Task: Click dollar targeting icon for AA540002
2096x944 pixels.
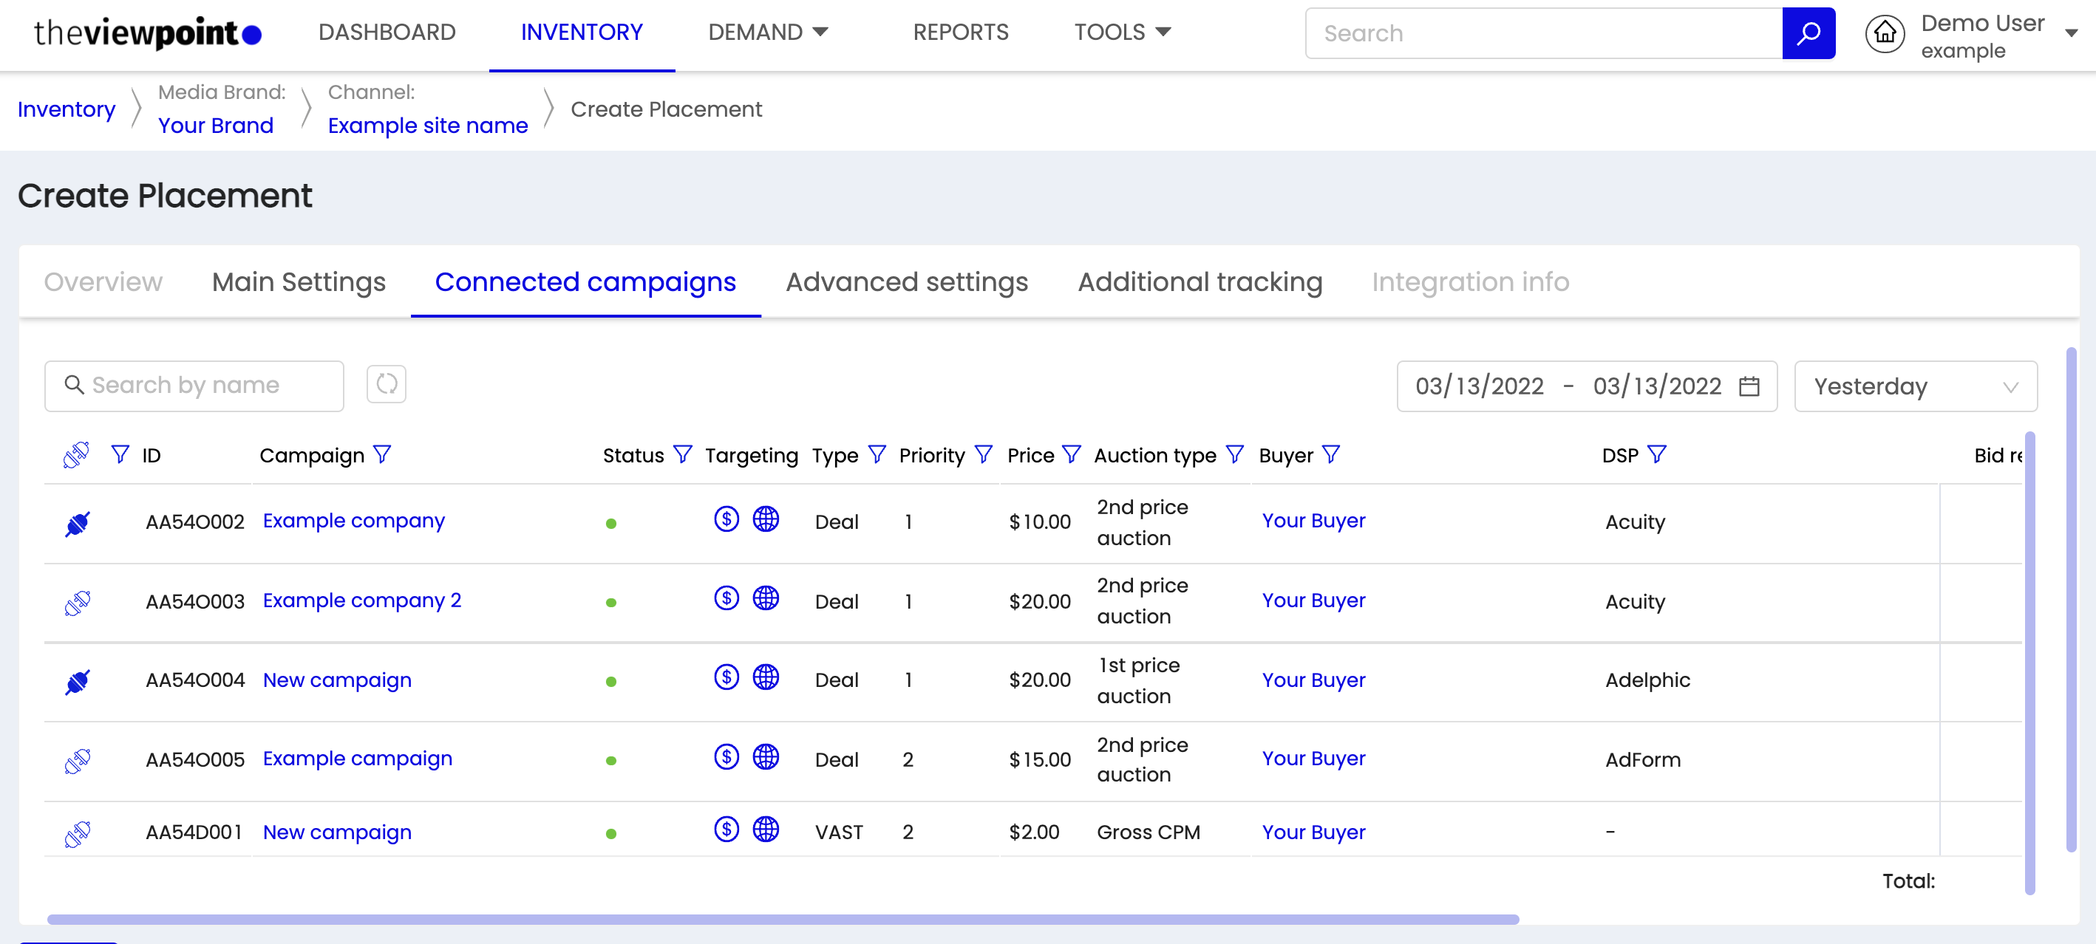Action: point(726,519)
